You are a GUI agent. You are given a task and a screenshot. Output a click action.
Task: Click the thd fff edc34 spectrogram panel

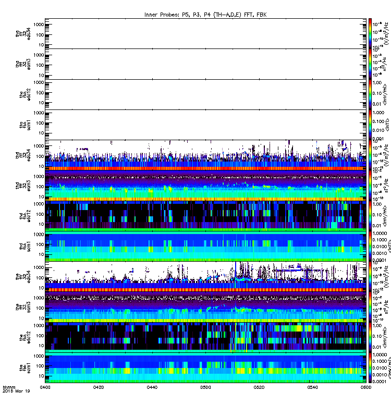(205, 155)
